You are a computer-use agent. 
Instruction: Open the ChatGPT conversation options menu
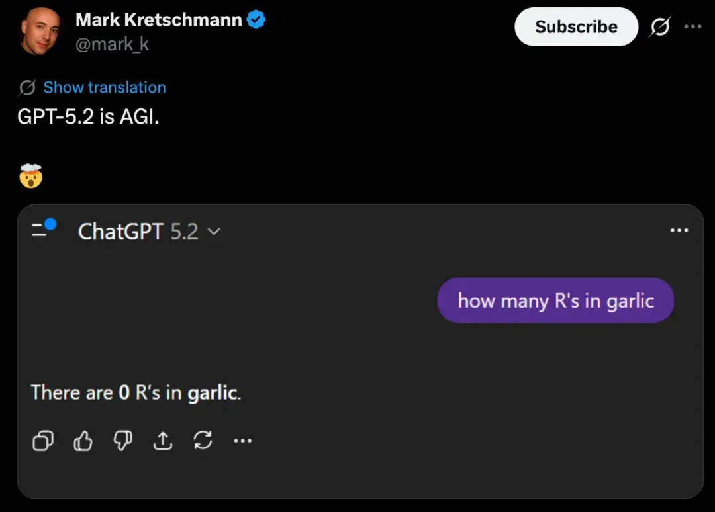click(x=679, y=230)
